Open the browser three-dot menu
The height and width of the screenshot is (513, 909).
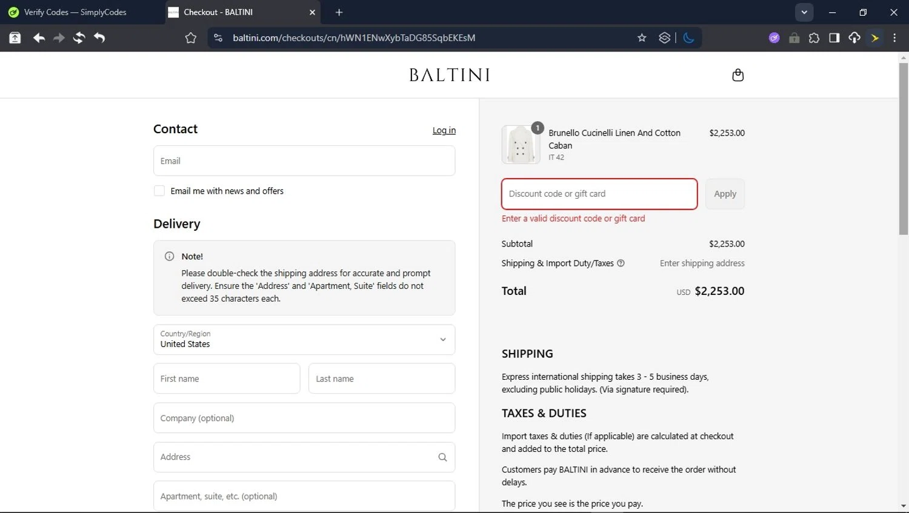coord(894,38)
